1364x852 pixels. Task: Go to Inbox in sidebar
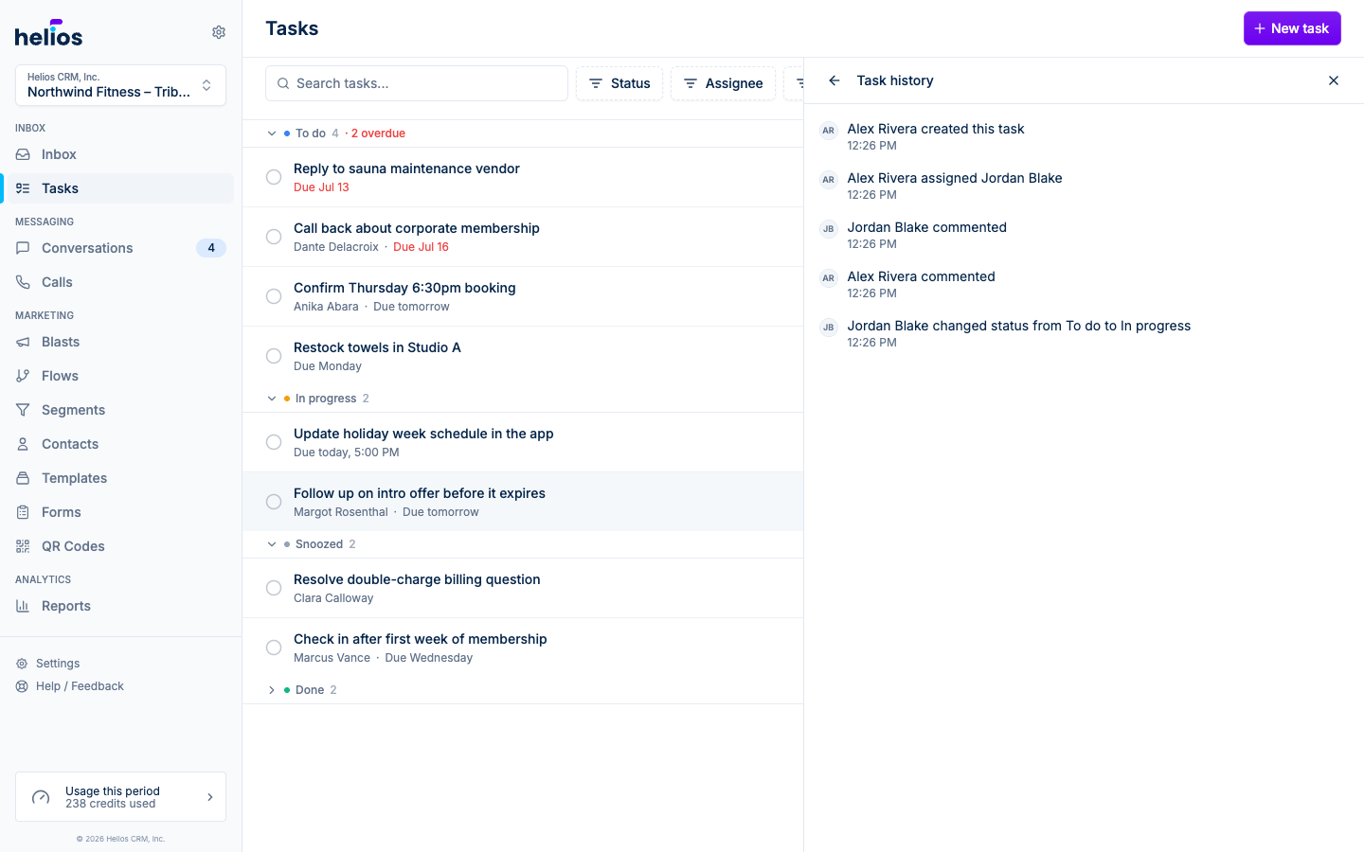(118, 154)
